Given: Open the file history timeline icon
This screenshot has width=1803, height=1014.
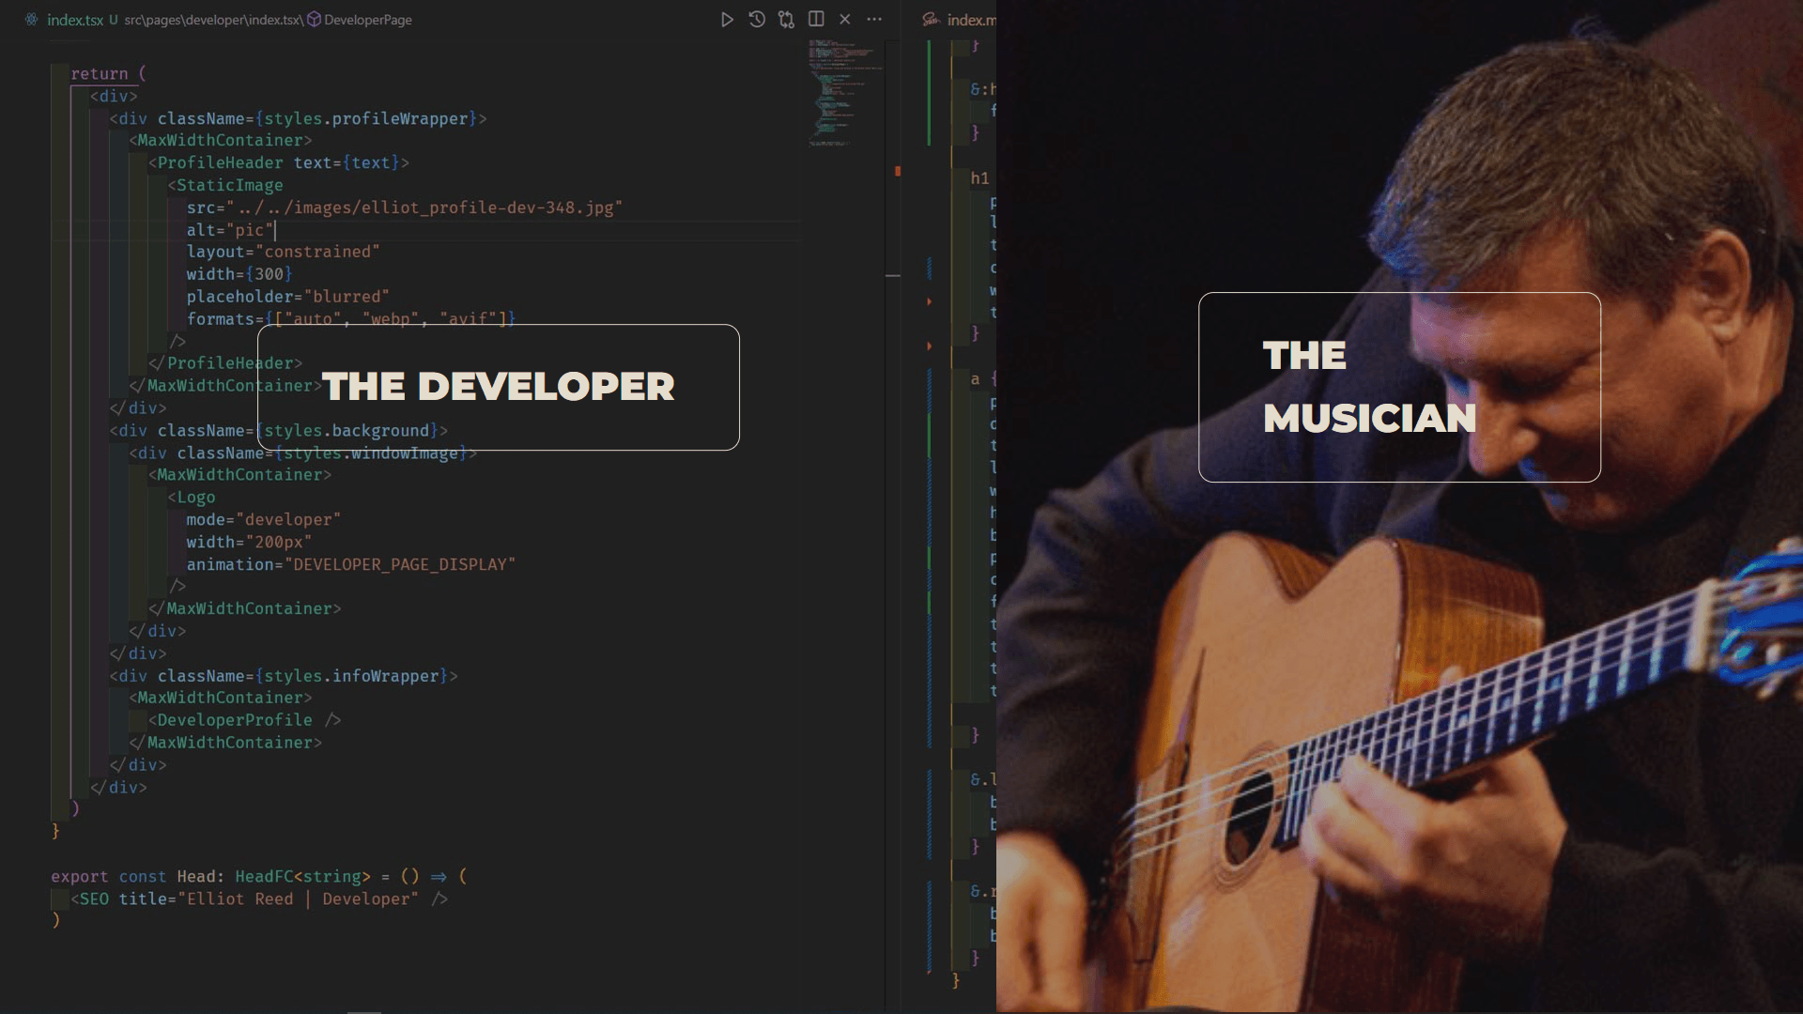Looking at the screenshot, I should coord(757,19).
